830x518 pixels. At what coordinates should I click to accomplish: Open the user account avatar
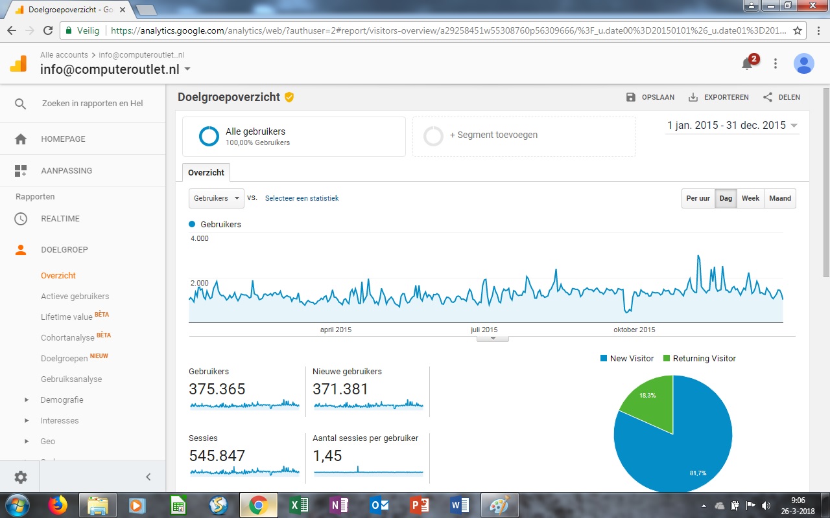[804, 63]
